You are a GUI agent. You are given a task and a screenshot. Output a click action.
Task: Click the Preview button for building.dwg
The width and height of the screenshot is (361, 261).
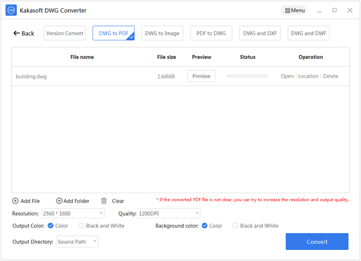pyautogui.click(x=201, y=76)
